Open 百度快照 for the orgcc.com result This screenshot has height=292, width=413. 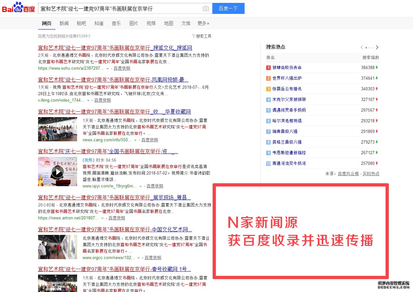click(153, 258)
